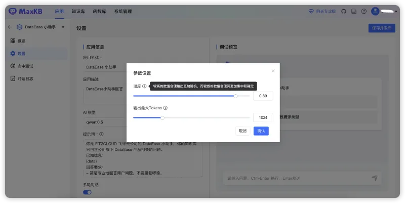Click the 取消 button
This screenshot has height=203, width=405.
[243, 131]
